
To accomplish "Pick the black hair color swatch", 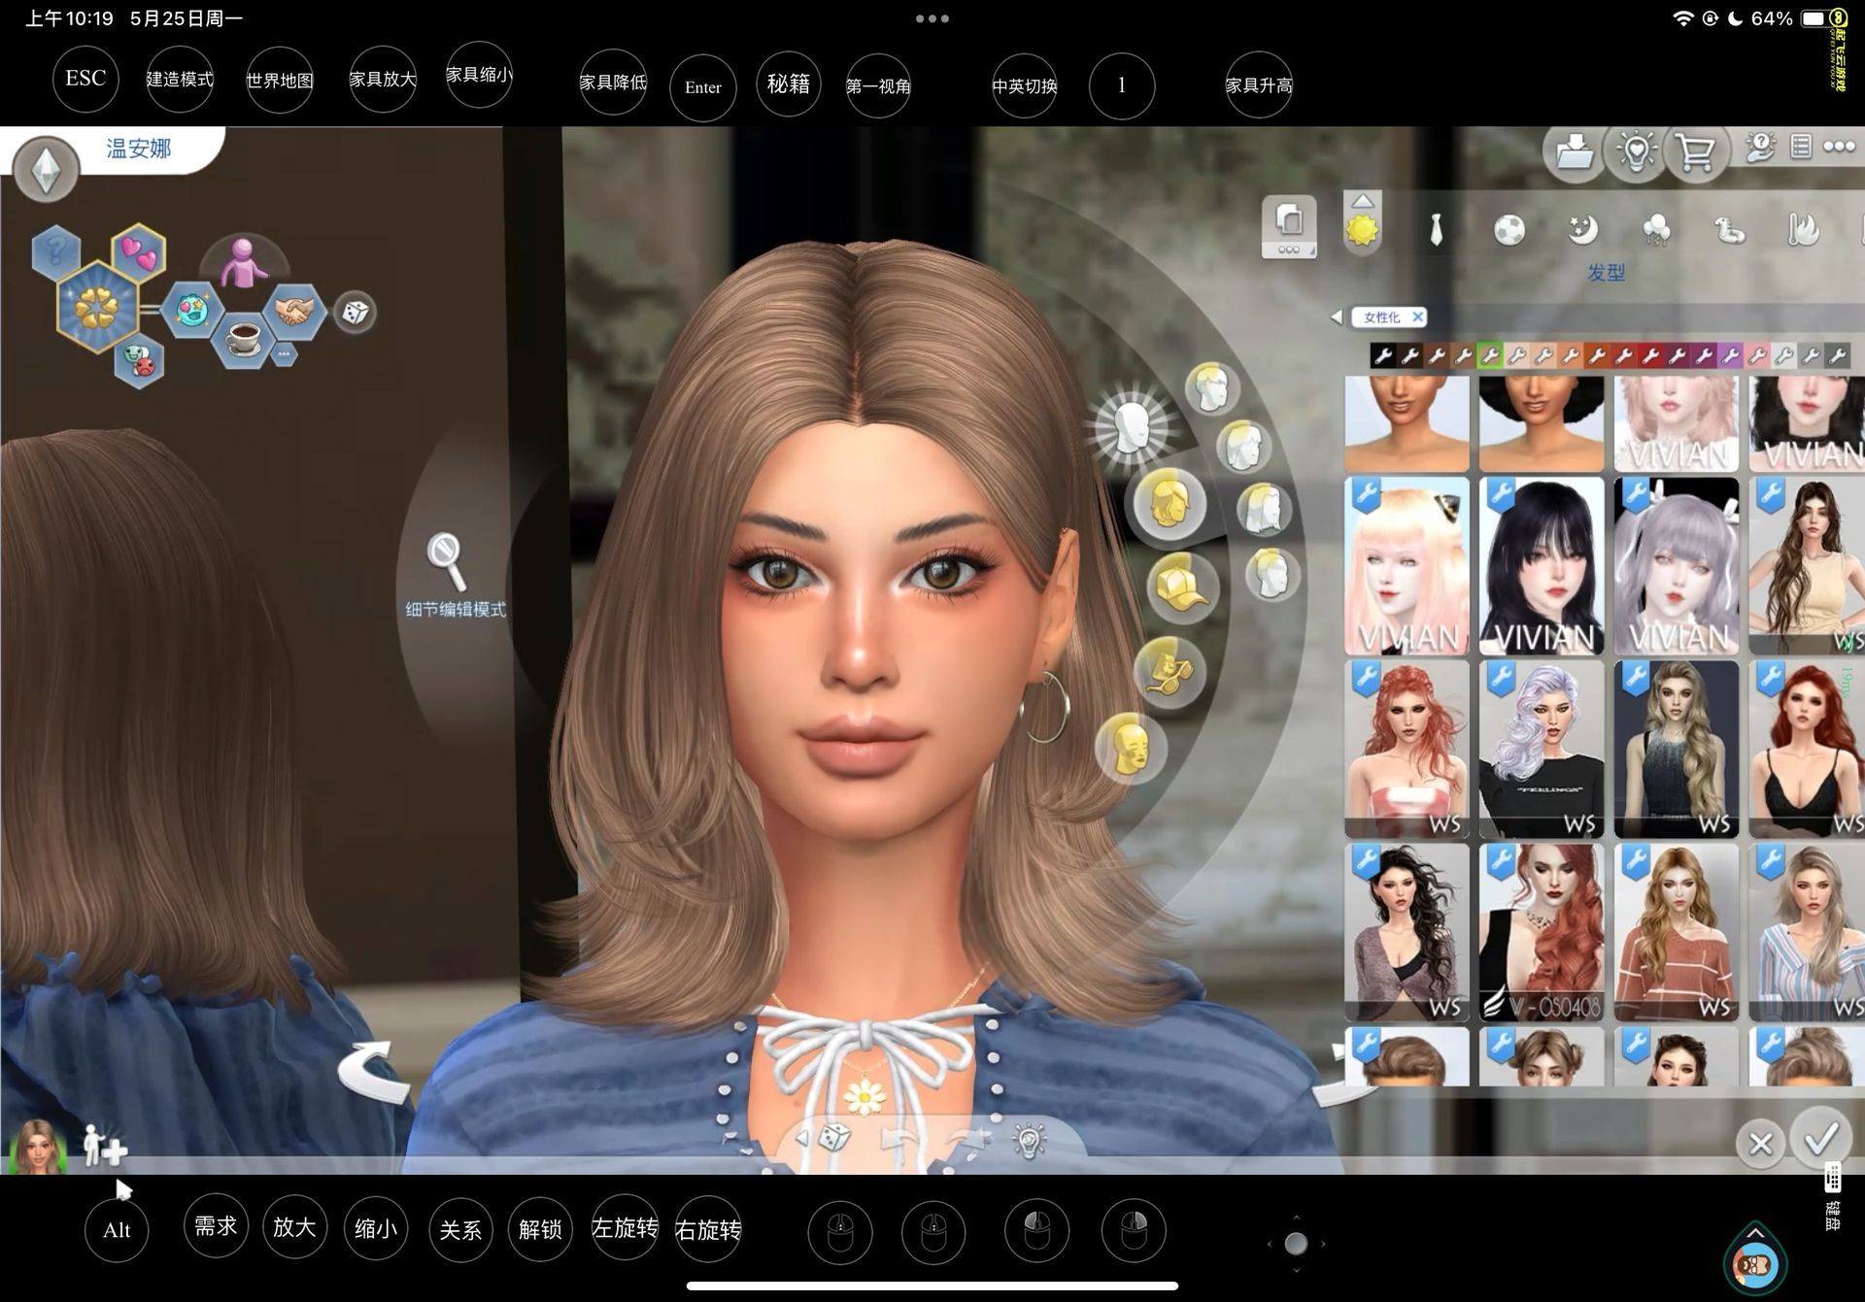I will 1383,356.
